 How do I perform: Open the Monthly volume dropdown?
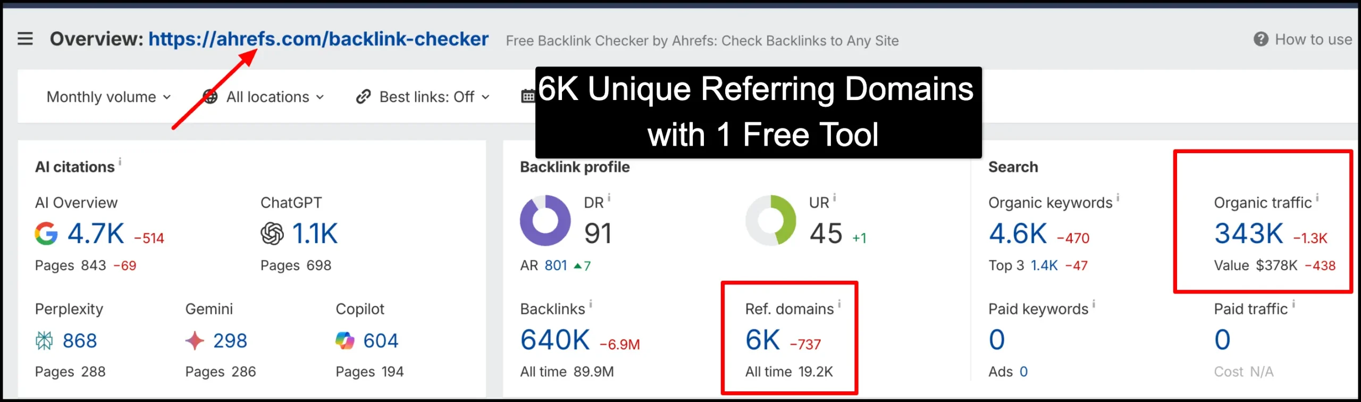pyautogui.click(x=108, y=97)
